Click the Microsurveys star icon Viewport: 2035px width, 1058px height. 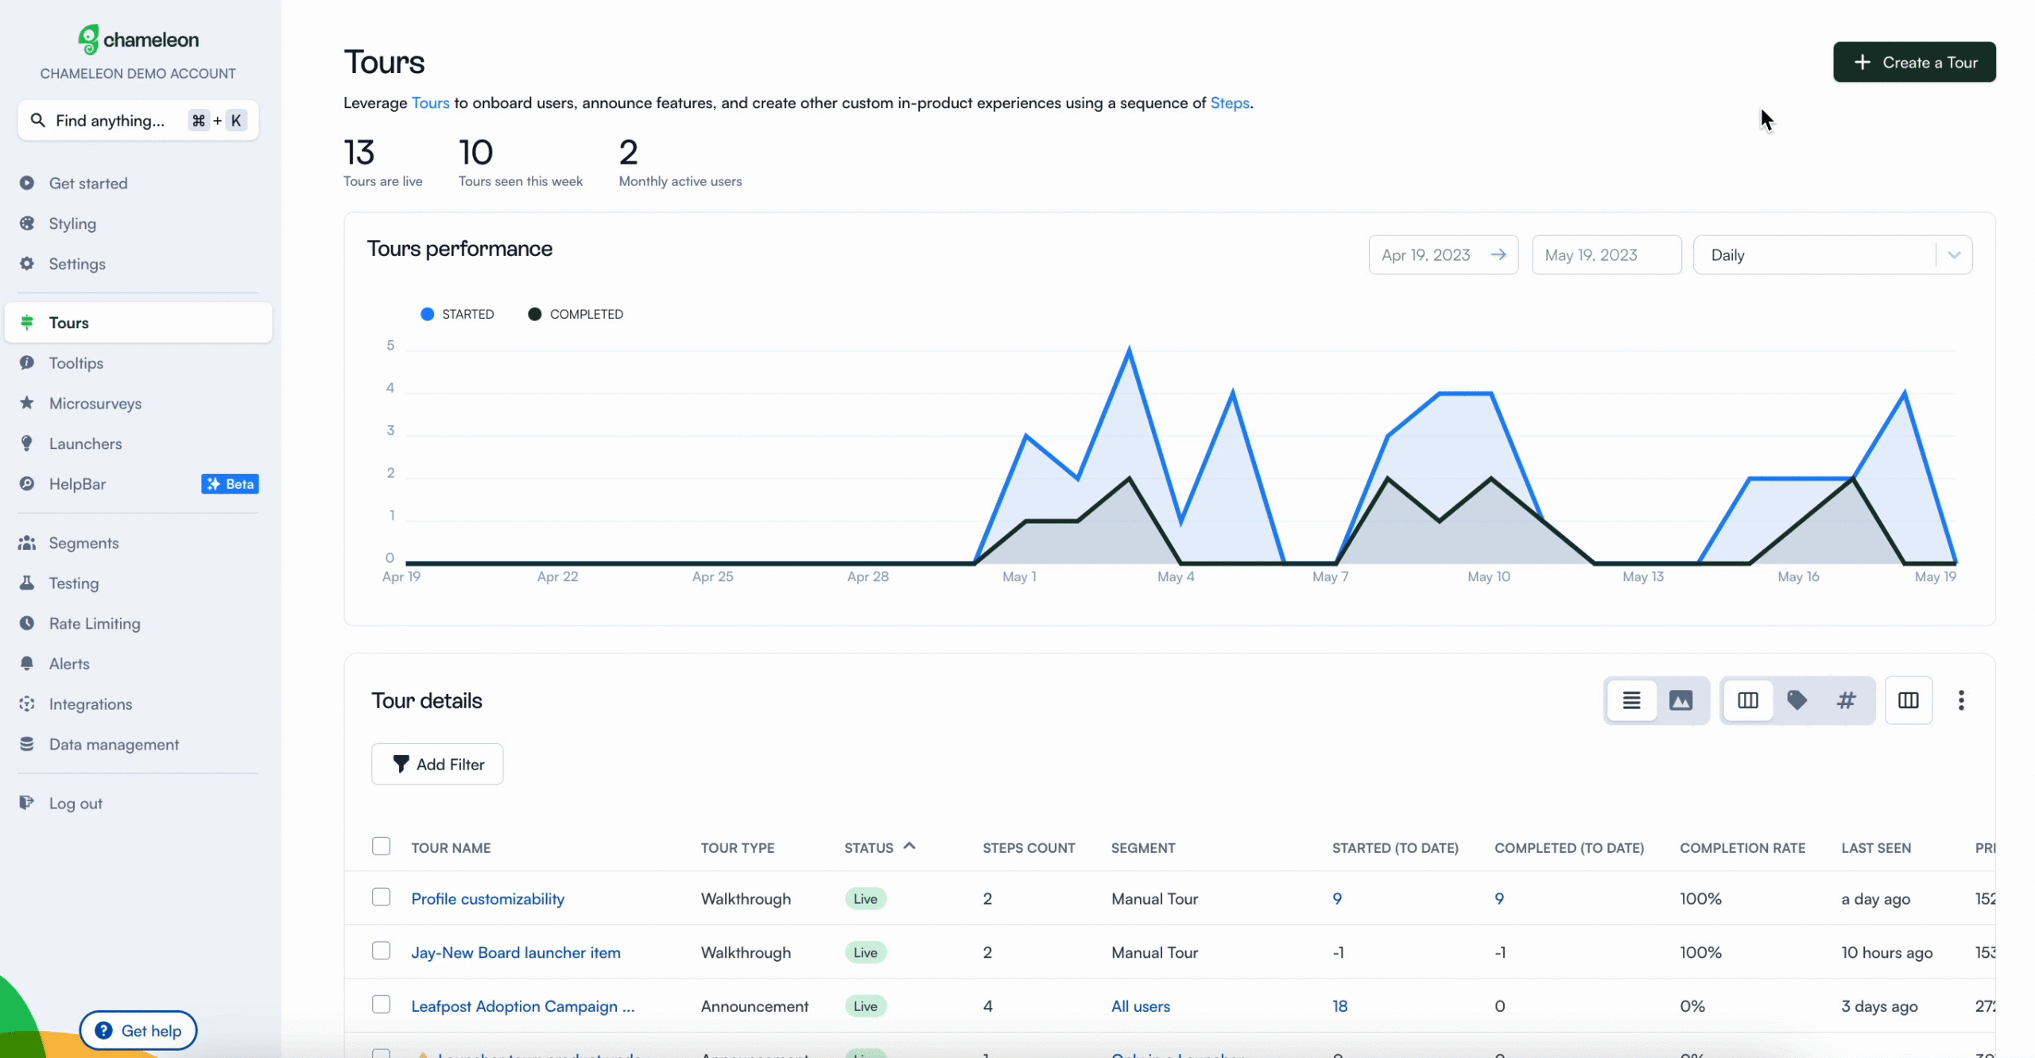pyautogui.click(x=27, y=403)
